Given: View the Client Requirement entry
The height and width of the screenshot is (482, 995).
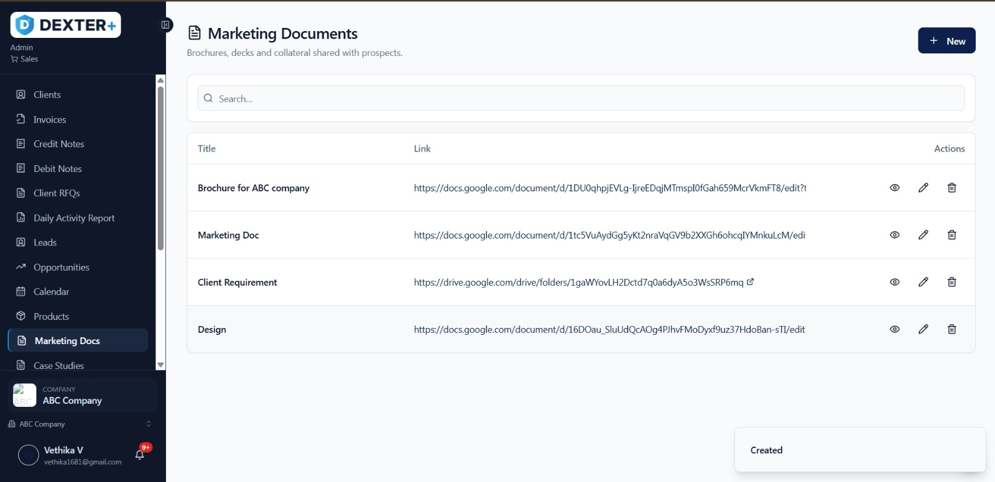Looking at the screenshot, I should click(x=895, y=282).
